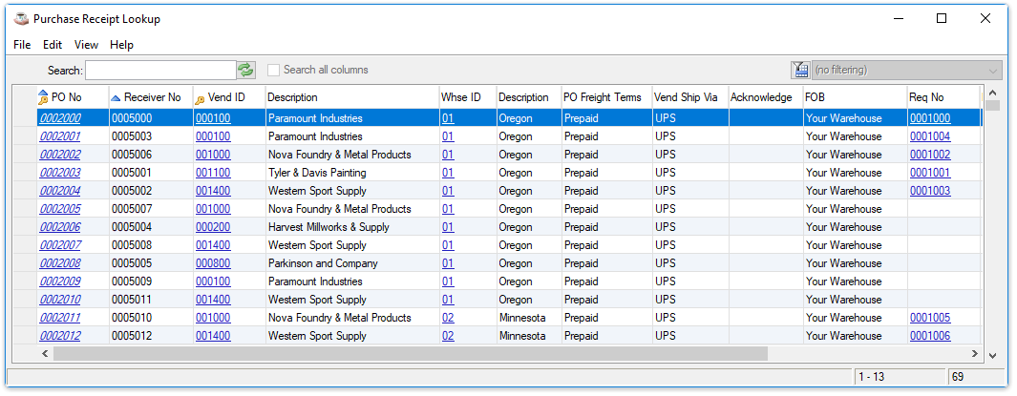Click the sort arrow on Receiver No header
Image resolution: width=1017 pixels, height=396 pixels.
point(116,98)
